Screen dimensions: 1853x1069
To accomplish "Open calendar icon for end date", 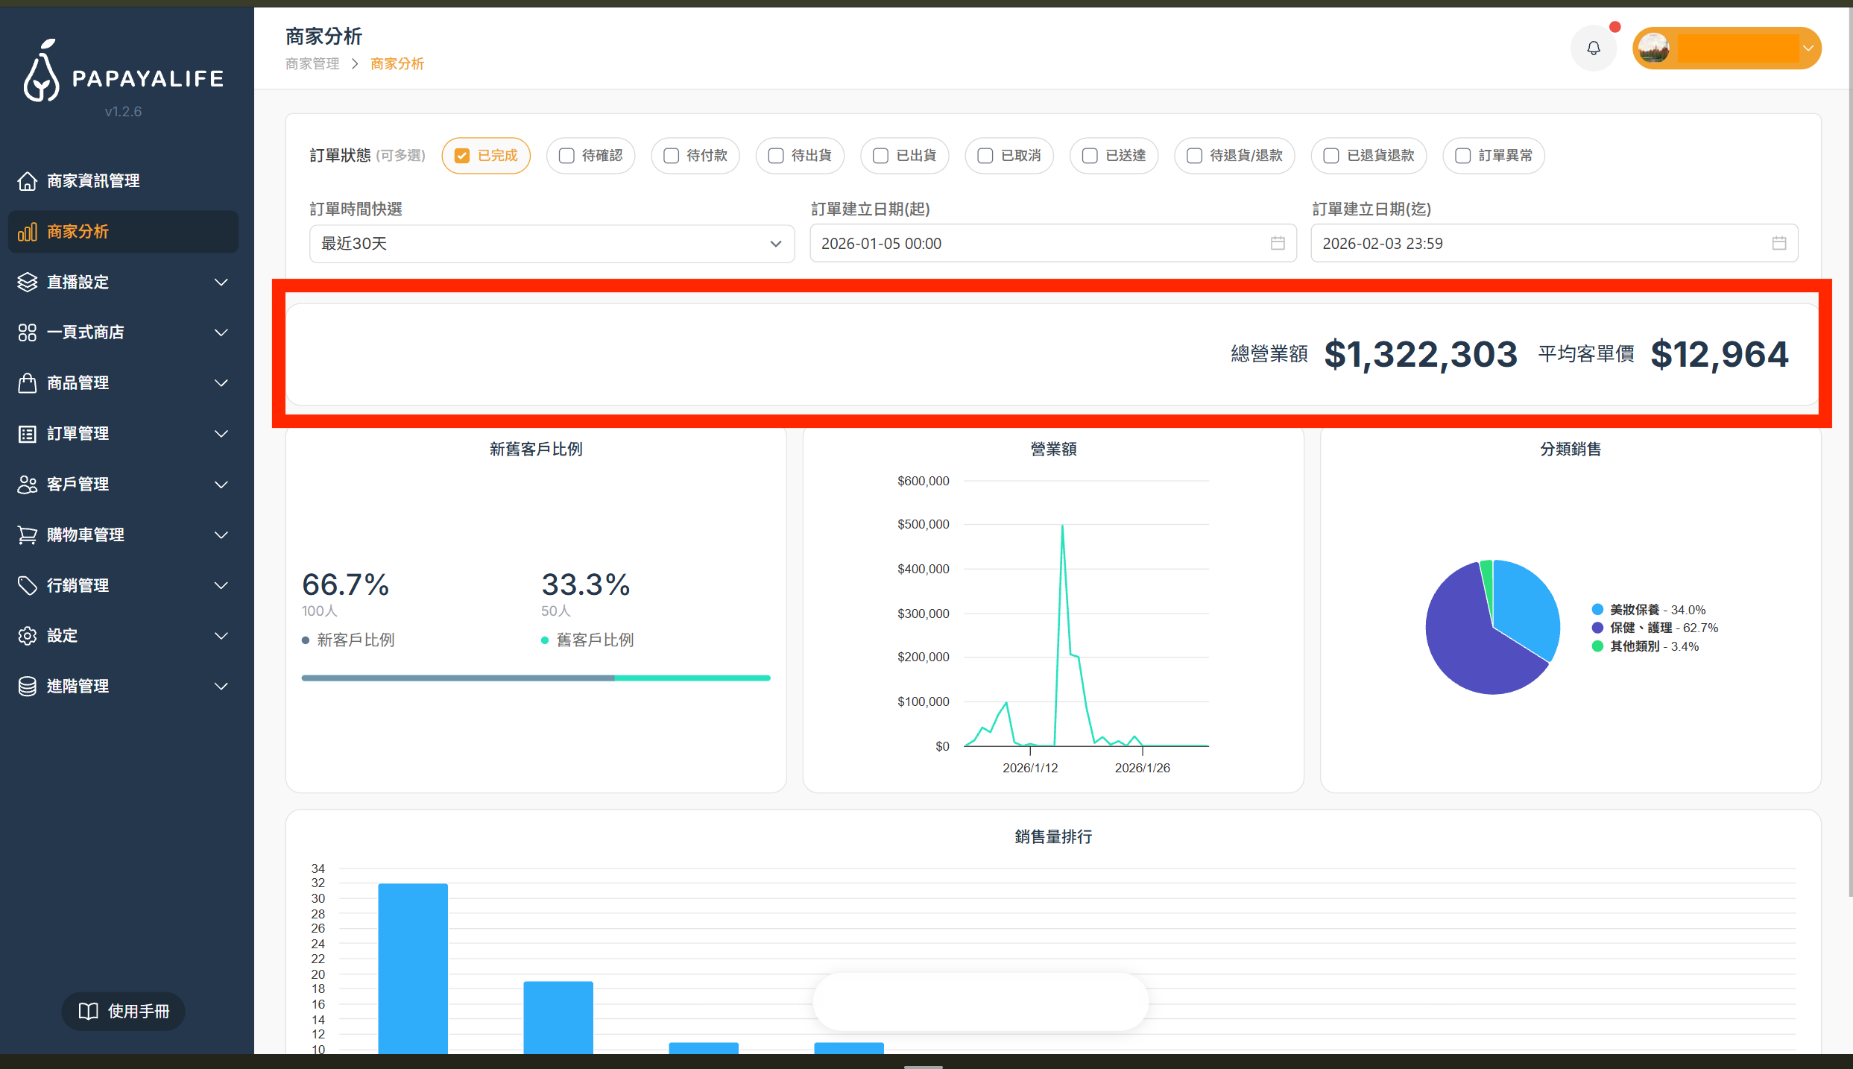I will click(1778, 243).
